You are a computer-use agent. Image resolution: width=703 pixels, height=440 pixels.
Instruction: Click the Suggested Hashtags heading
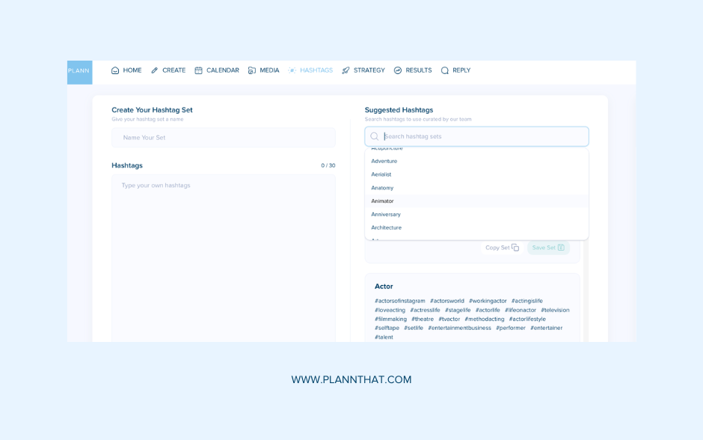[x=399, y=110]
